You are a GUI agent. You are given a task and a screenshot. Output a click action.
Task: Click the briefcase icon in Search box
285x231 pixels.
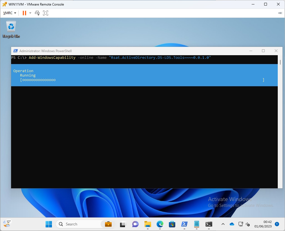click(x=108, y=224)
